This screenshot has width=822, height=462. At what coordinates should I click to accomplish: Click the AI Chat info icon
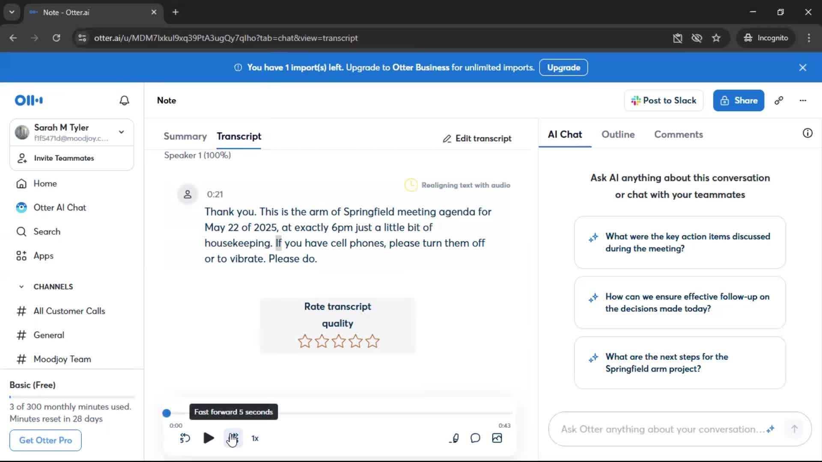pos(807,133)
